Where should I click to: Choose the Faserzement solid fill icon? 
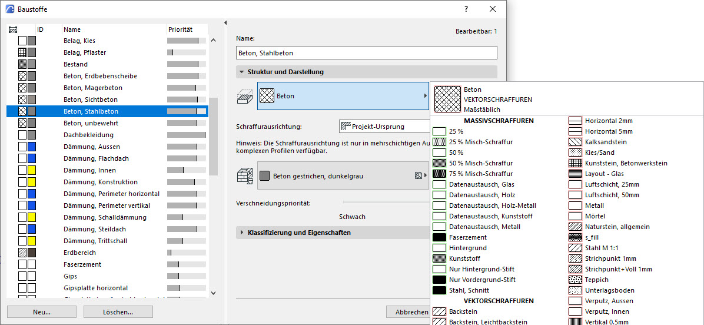point(439,237)
